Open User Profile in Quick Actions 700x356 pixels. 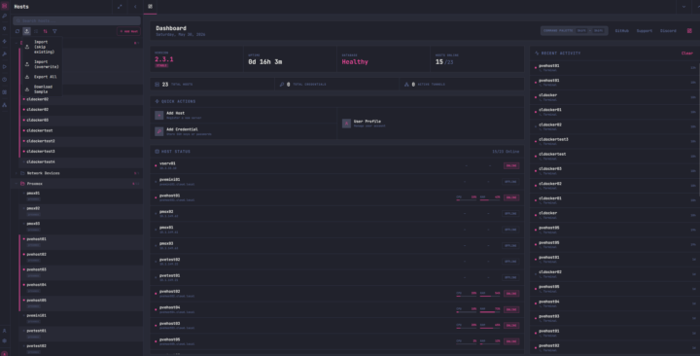coord(430,124)
